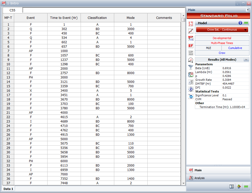Open the QCP Quick Calculation Pad
The width and height of the screenshot is (252, 193).
pos(190,38)
